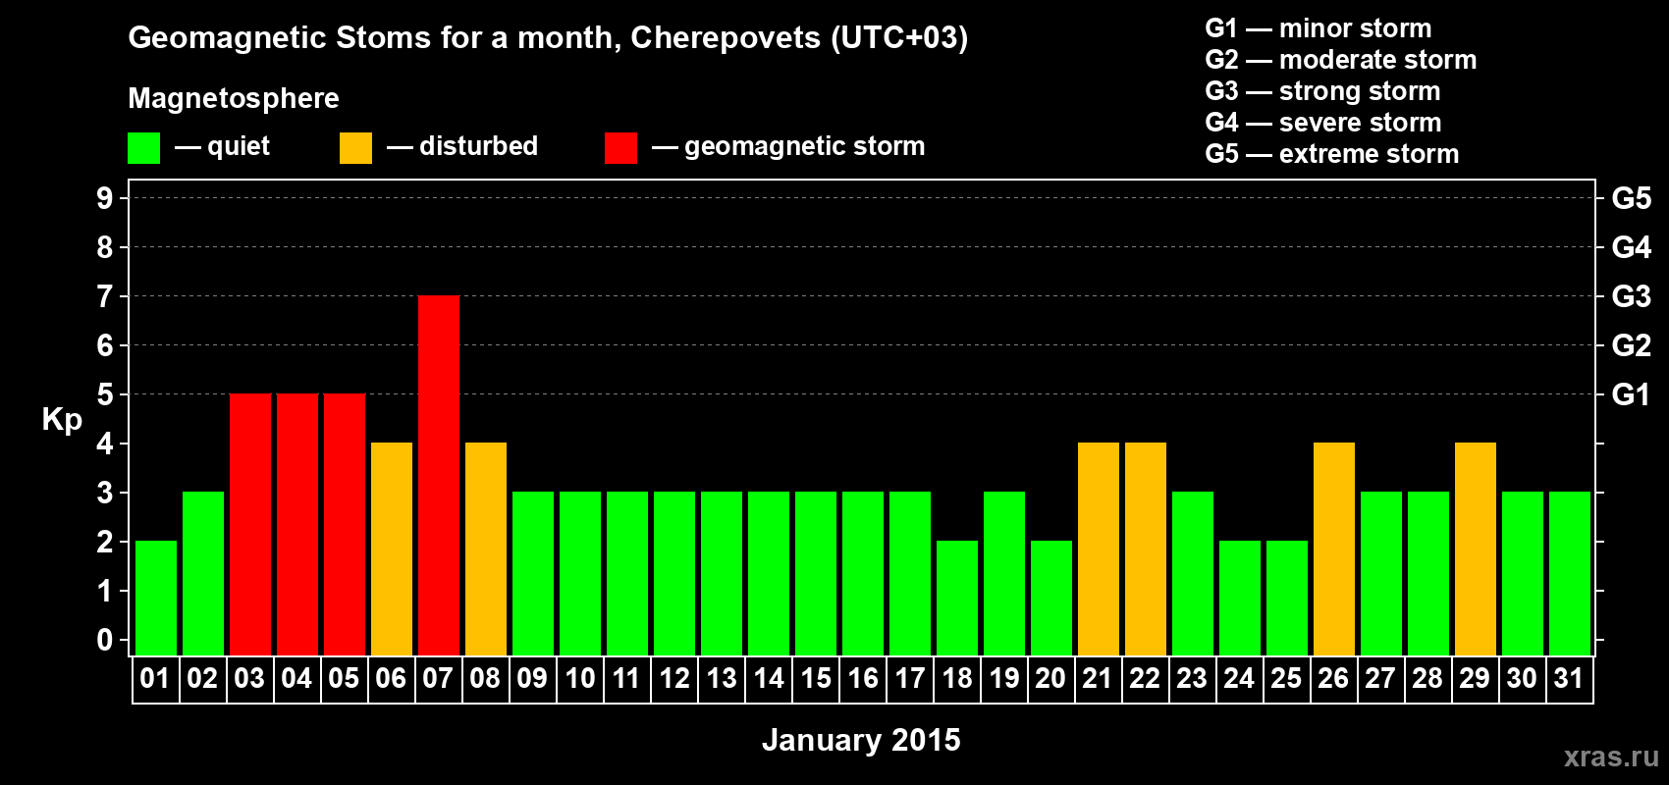Click the 'disturbed' legend label
The image size is (1669, 785).
pos(478,146)
